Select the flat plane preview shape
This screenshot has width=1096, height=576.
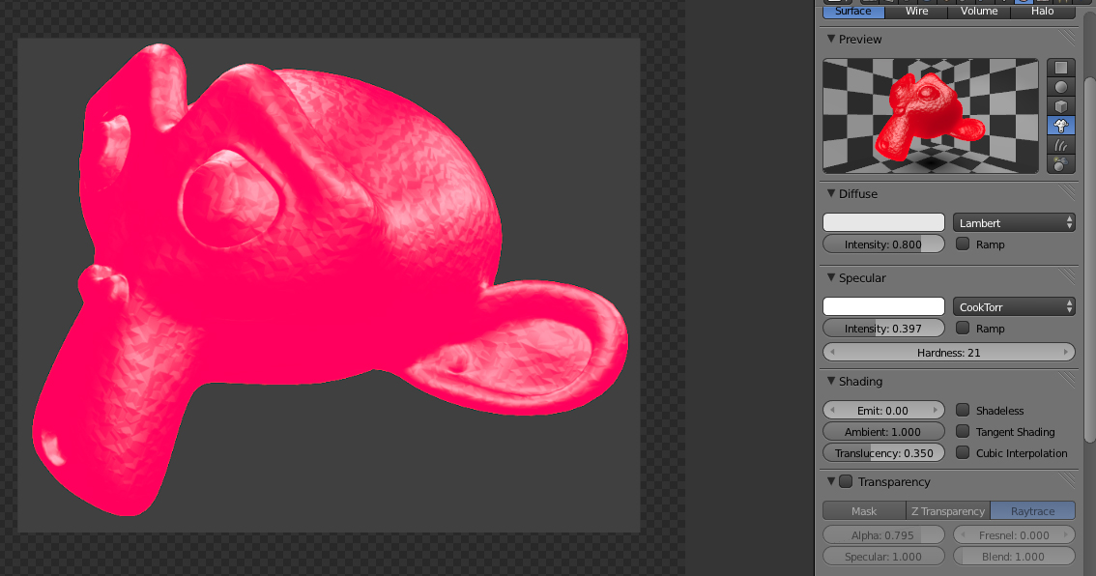click(1061, 68)
